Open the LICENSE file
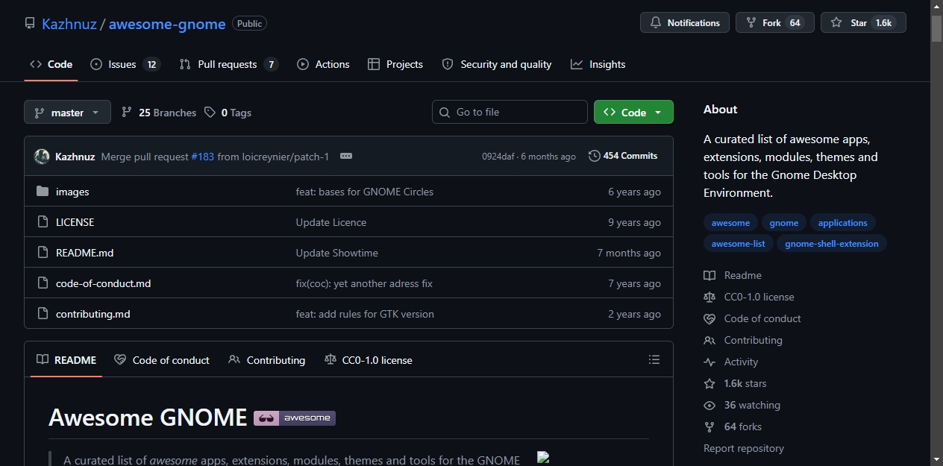943x466 pixels. pyautogui.click(x=75, y=222)
